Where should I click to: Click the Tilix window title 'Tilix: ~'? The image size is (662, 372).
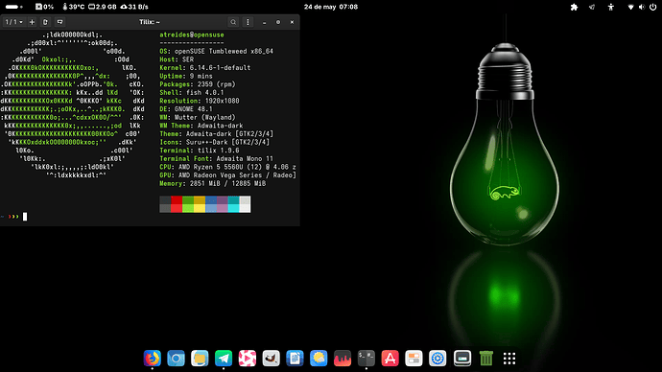coord(150,22)
